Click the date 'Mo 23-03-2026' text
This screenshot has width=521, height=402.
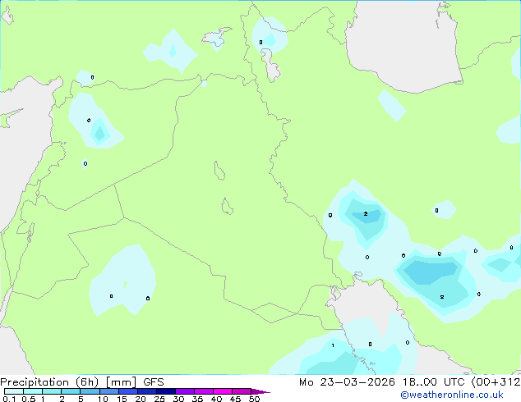(347, 382)
